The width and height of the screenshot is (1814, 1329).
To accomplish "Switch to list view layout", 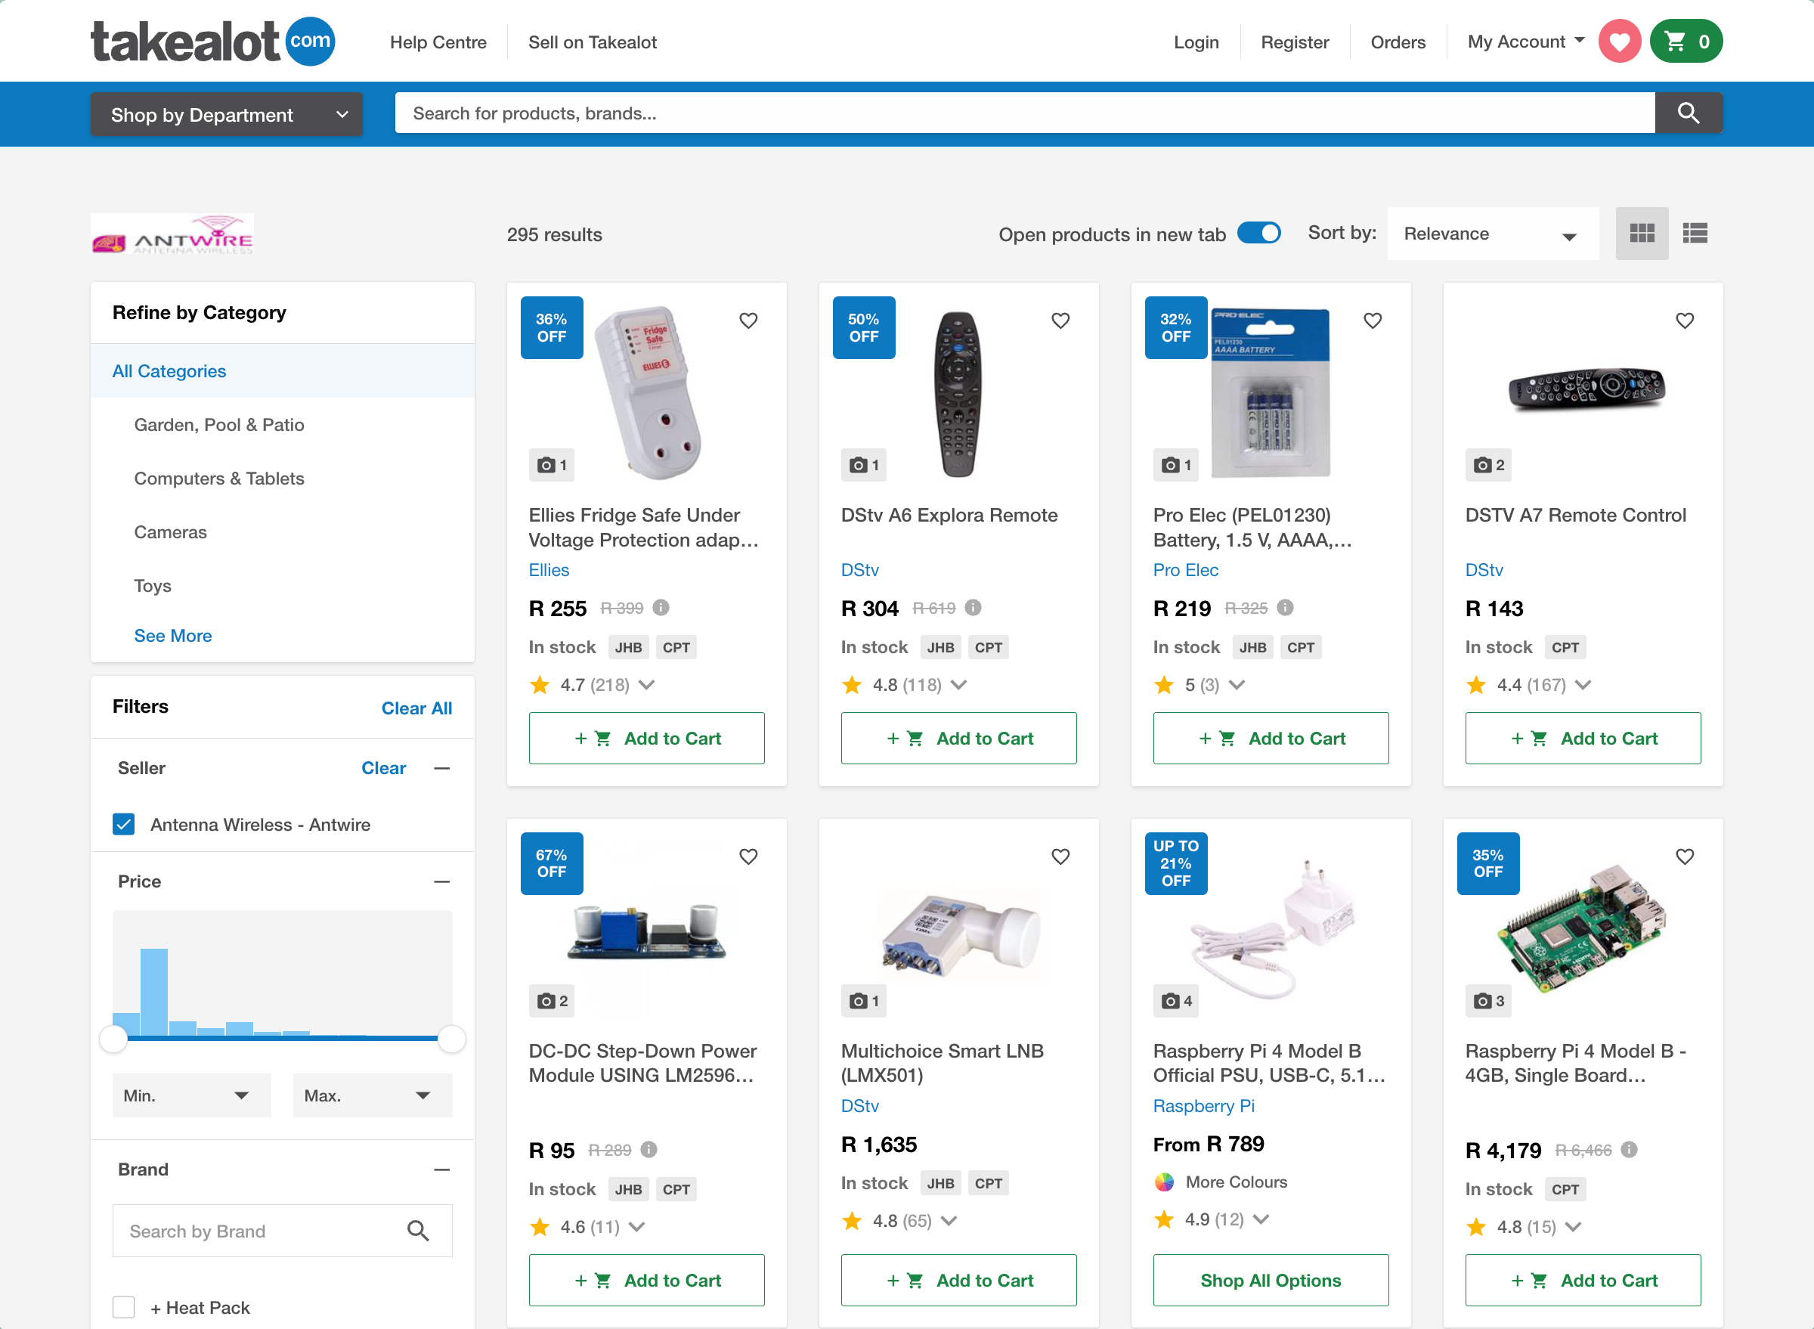I will click(x=1694, y=234).
